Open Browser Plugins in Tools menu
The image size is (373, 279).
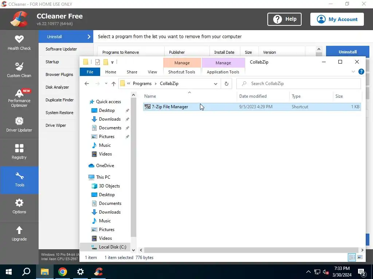tap(59, 74)
